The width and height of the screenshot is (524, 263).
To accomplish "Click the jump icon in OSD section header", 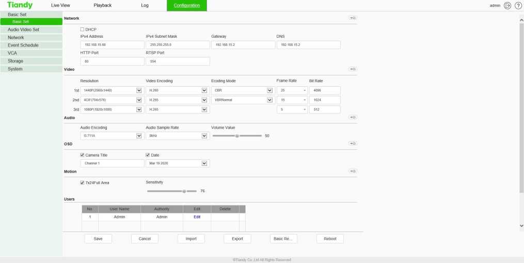I will click(x=353, y=144).
